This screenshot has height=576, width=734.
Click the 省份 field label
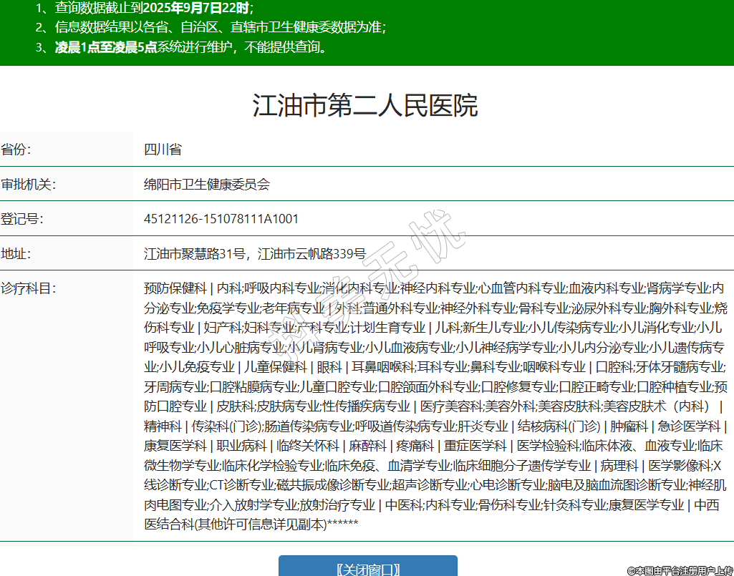pyautogui.click(x=16, y=150)
